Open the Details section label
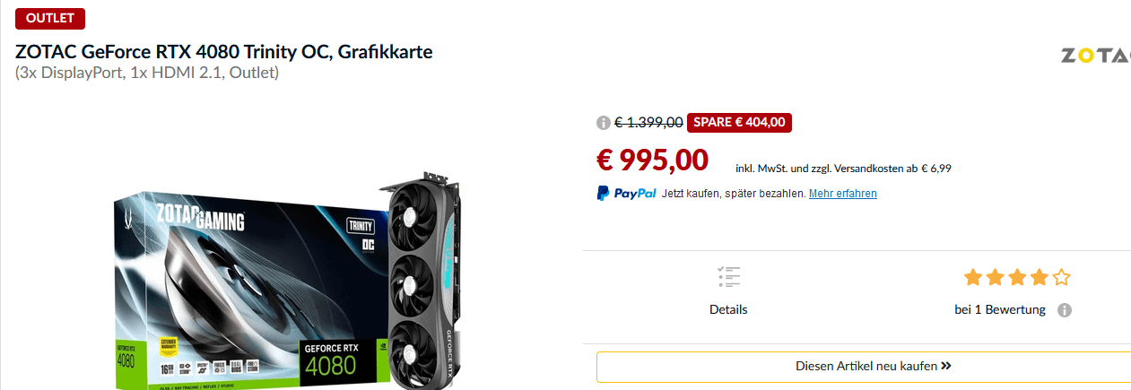 tap(728, 309)
